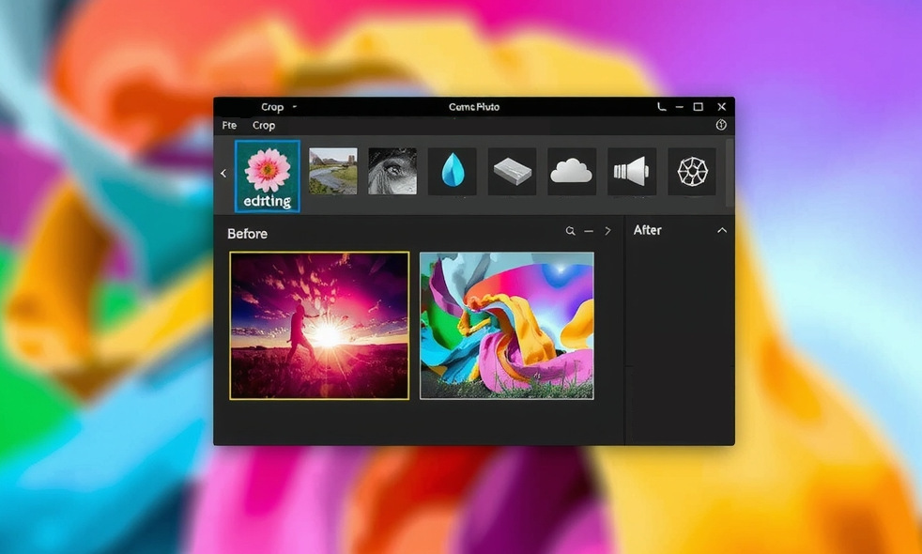Pick the black and white eye filter
The height and width of the screenshot is (554, 922).
[392, 171]
